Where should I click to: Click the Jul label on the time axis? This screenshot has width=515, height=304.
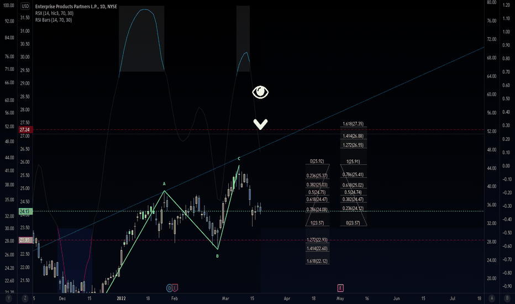point(453,298)
